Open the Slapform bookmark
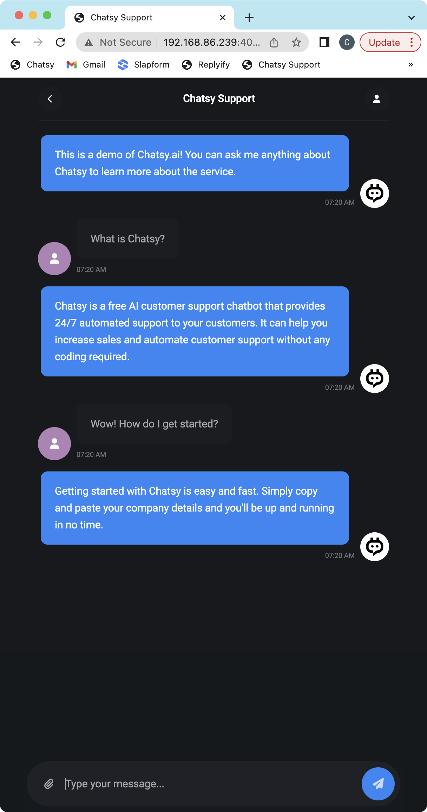427x812 pixels. pos(144,65)
